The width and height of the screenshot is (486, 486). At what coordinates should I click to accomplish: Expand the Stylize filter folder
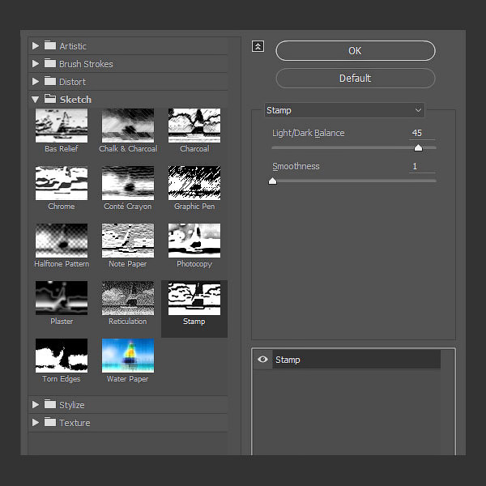(36, 405)
